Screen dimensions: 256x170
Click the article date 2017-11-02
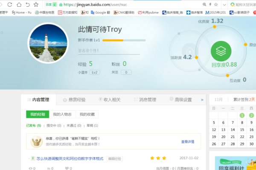[189, 158]
